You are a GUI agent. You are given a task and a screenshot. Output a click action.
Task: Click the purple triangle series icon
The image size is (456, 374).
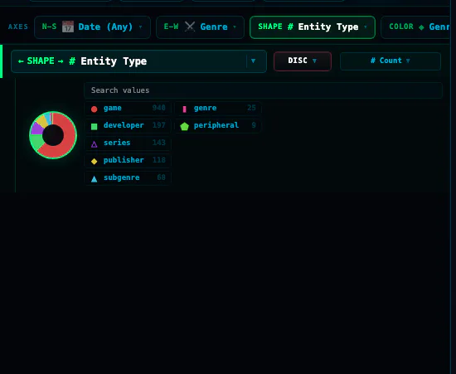[94, 144]
